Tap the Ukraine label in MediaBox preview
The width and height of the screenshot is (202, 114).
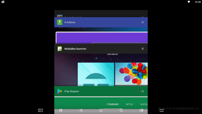click(x=112, y=54)
